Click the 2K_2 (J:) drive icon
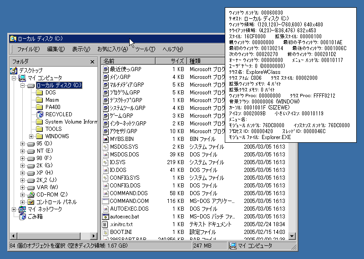This screenshot has height=259, width=364. (31, 181)
